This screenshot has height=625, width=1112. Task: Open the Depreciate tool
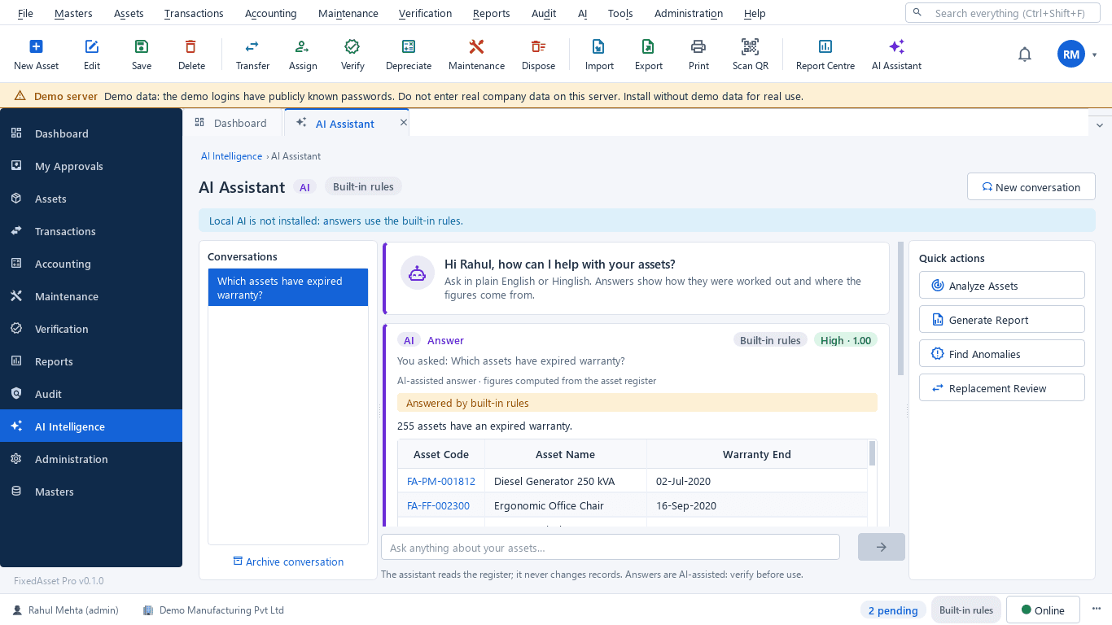tap(409, 55)
